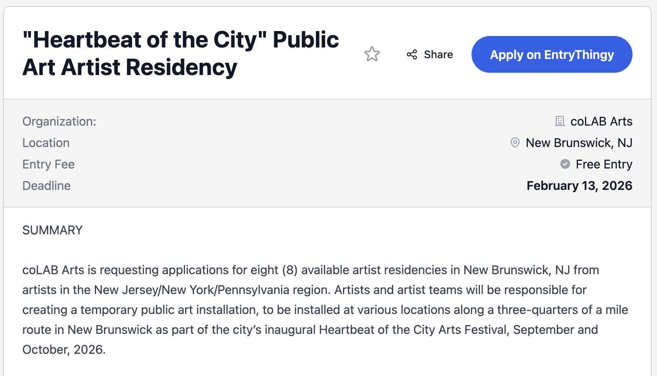Click the Free Entry text

(604, 164)
